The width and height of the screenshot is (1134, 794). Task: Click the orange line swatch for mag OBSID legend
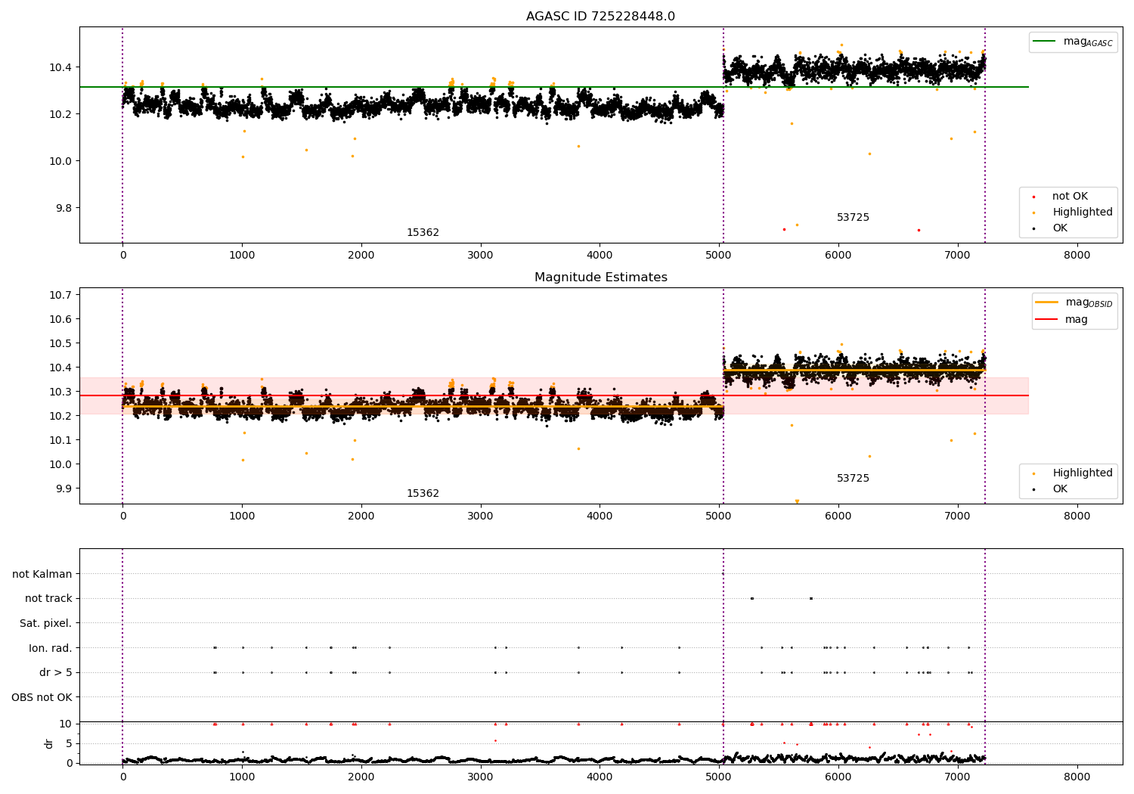tap(1047, 302)
